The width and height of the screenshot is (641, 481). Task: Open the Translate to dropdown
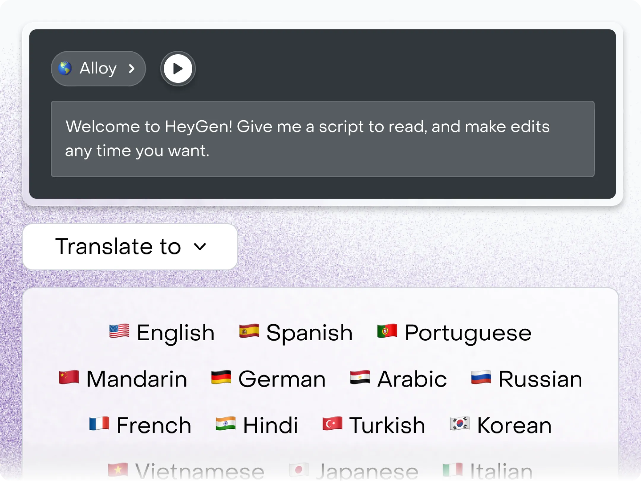130,246
